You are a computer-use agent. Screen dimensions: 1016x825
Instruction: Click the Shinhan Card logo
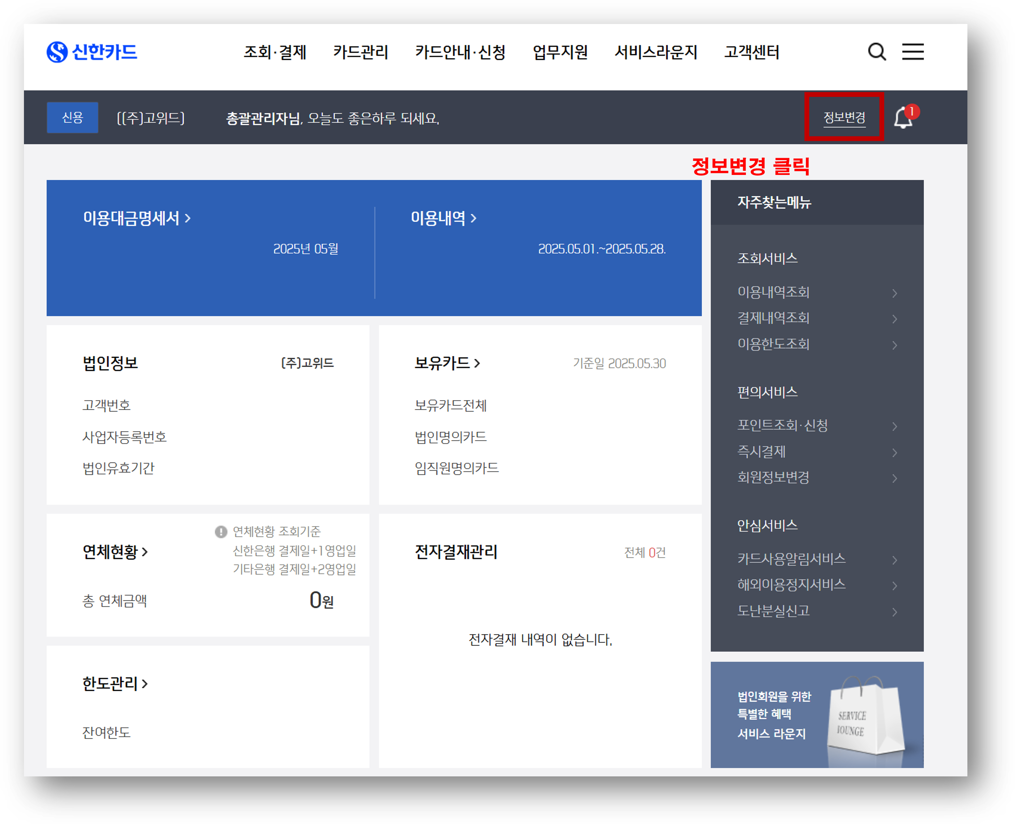pos(92,52)
